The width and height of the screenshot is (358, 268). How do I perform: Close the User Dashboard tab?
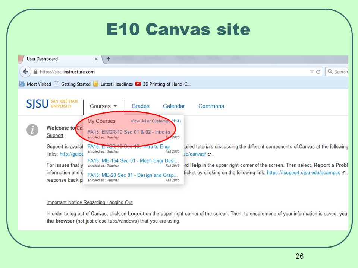point(96,59)
